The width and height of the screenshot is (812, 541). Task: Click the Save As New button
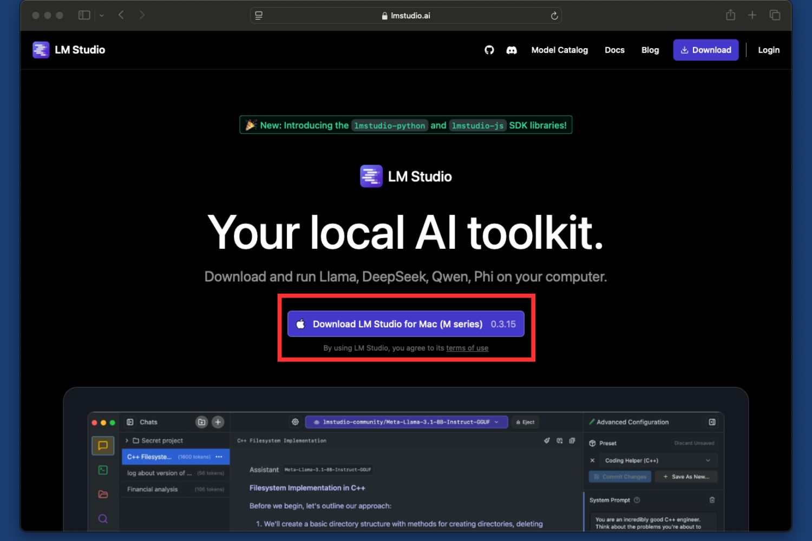[686, 477]
